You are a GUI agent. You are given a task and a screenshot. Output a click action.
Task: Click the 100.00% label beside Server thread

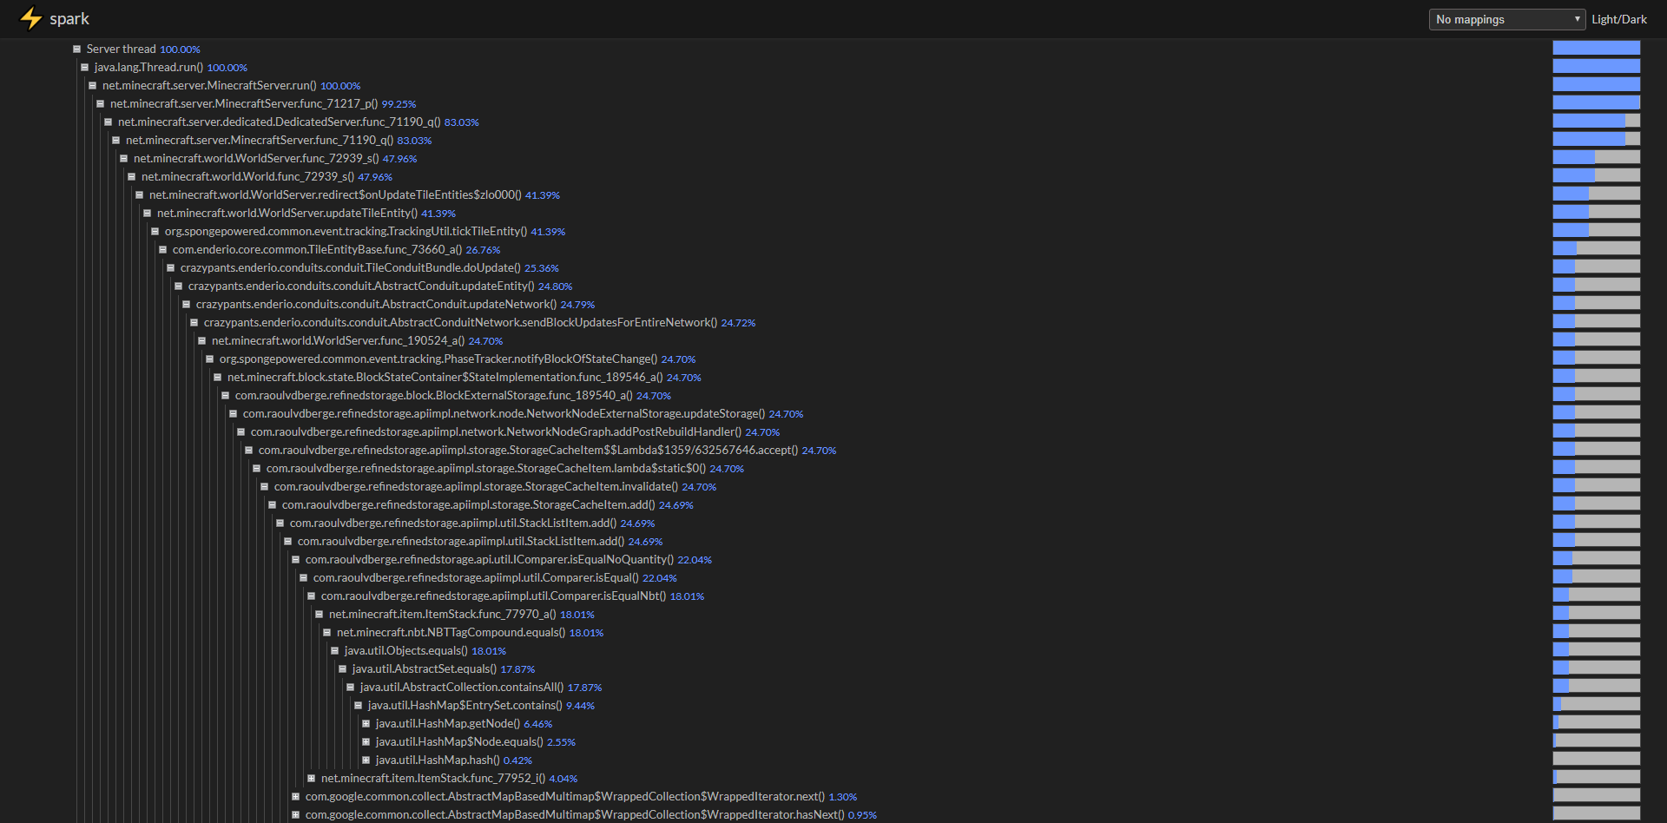click(180, 49)
